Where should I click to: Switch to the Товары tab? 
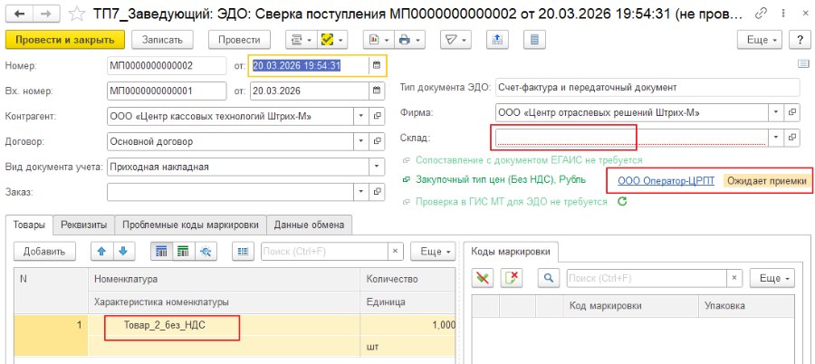pyautogui.click(x=29, y=225)
